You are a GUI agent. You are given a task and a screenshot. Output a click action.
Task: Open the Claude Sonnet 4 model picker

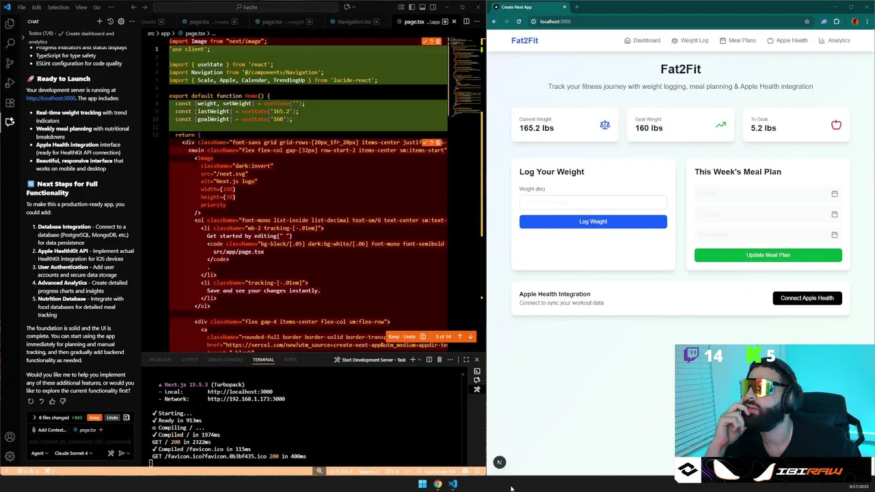tap(73, 453)
